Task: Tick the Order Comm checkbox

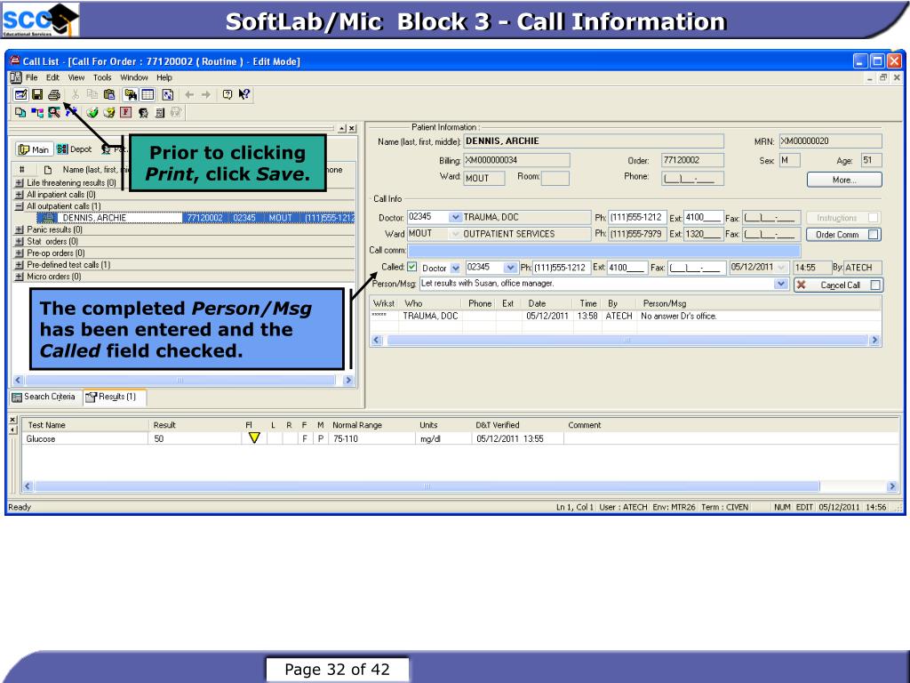Action: [874, 234]
